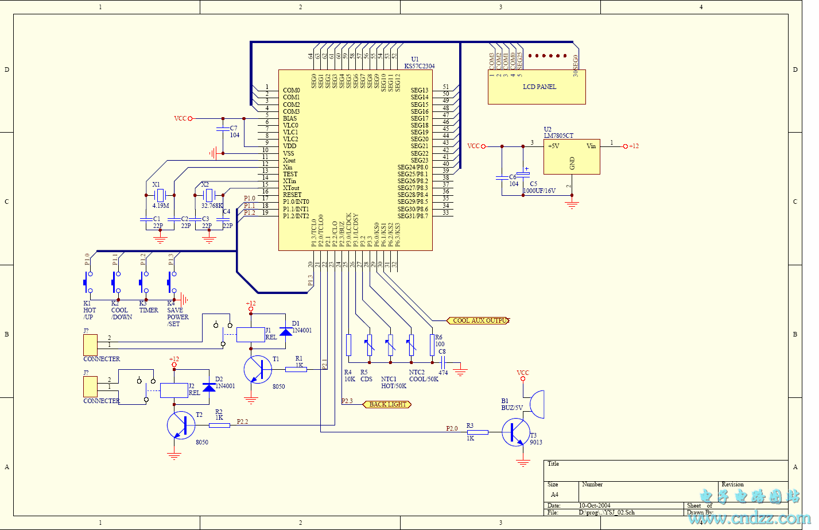Select the C5 1000UF/16V capacitor
Screen dimensions: 819x530
[523, 173]
